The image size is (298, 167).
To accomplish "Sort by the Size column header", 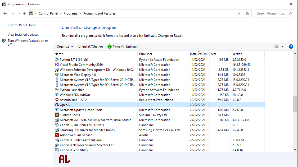I will [220, 54].
